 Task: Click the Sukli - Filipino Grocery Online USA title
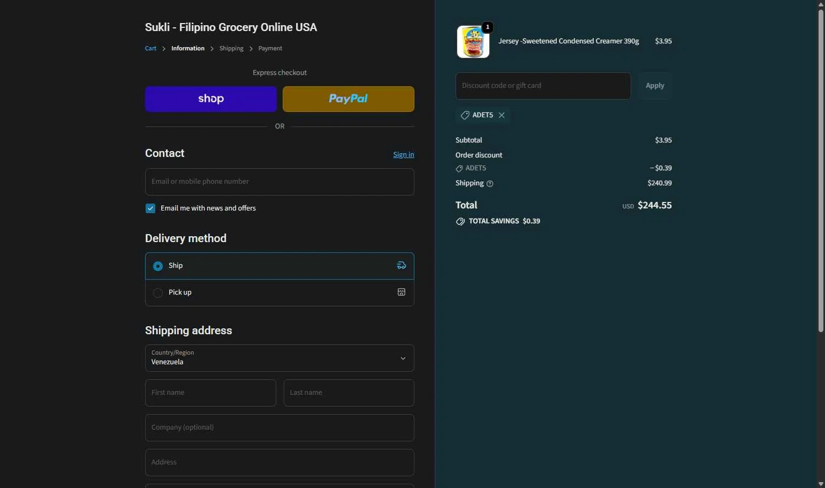tap(231, 27)
